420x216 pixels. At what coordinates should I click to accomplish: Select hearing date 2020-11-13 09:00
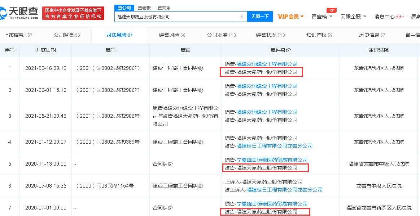[x=45, y=164]
